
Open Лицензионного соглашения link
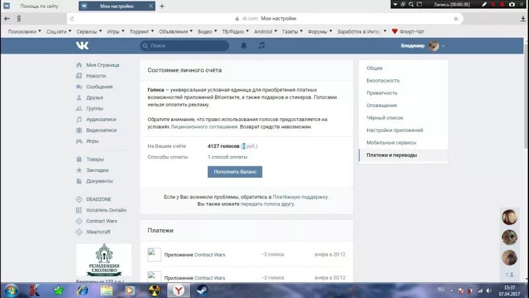[x=204, y=127]
